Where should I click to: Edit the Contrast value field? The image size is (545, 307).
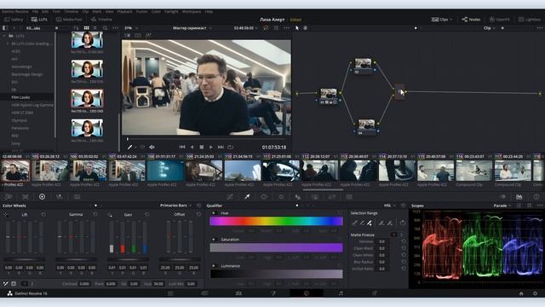point(84,284)
